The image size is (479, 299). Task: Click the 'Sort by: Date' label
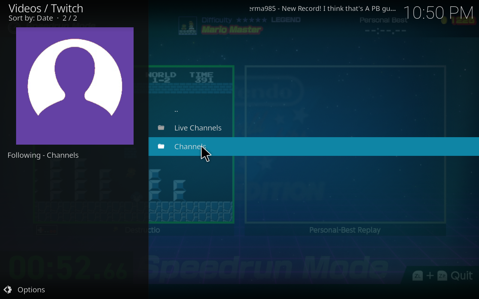pyautogui.click(x=31, y=18)
